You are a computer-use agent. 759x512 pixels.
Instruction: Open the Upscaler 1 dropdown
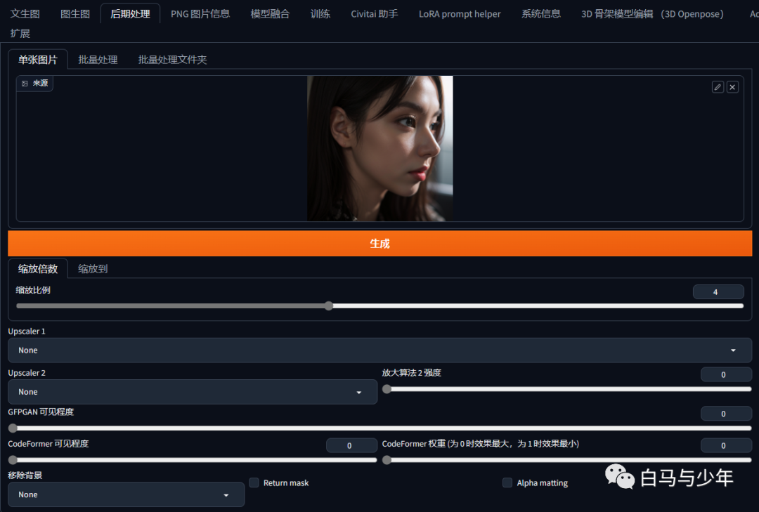(379, 350)
